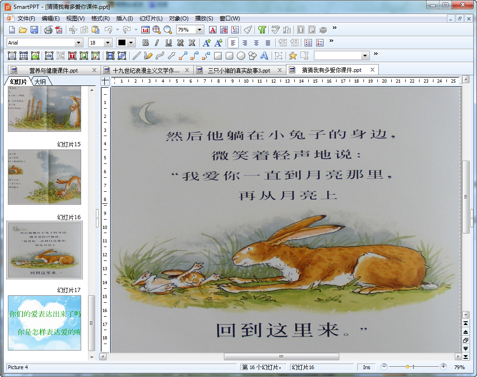Click the black font color swatch

121,43
